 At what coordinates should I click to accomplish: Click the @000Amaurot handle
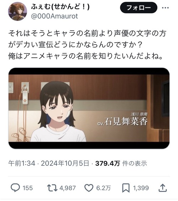(x=54, y=16)
